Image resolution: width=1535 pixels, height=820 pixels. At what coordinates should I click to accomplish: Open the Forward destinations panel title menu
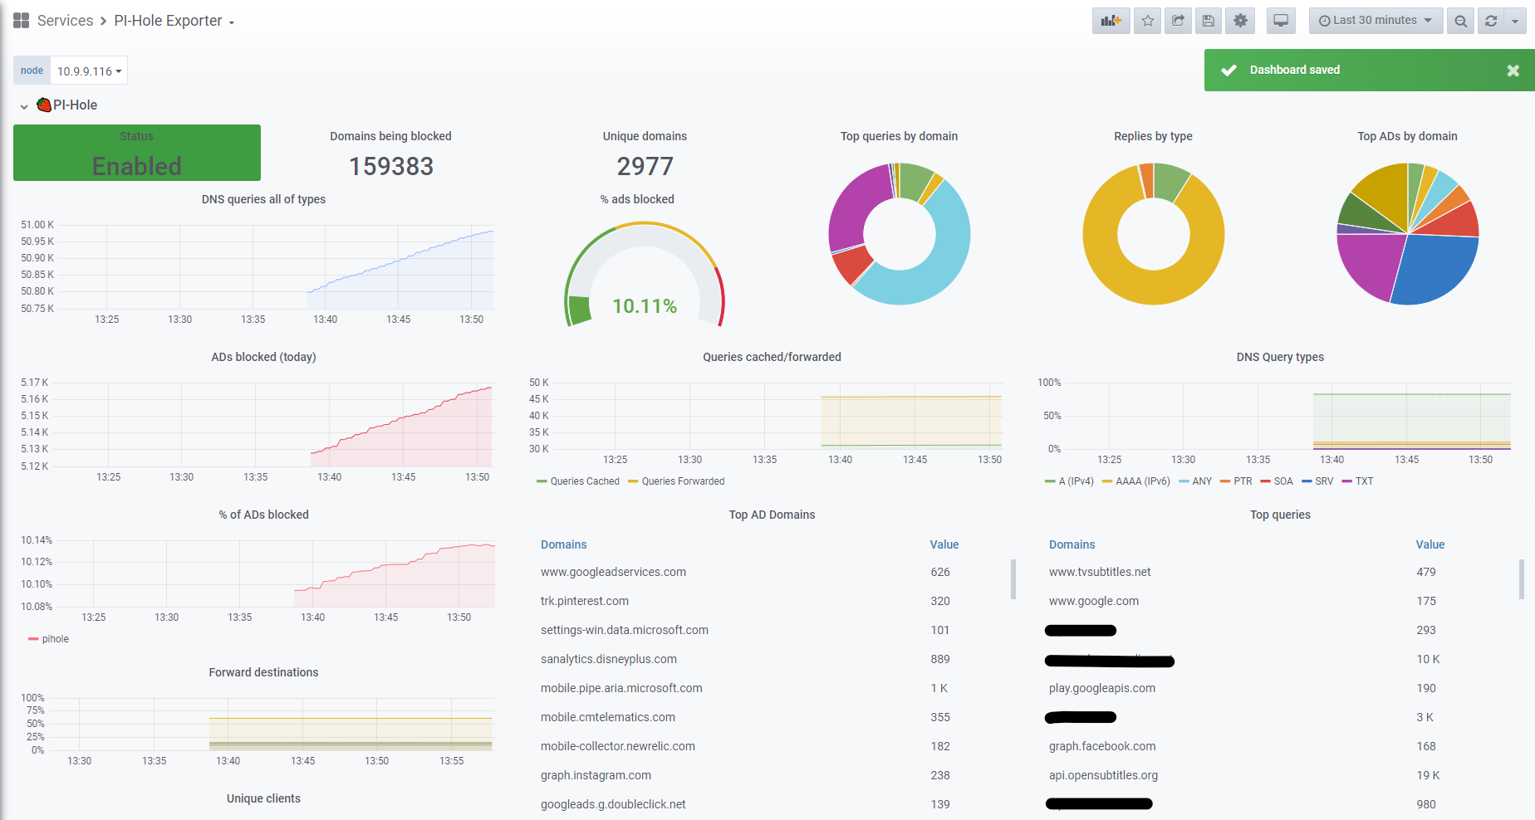[x=263, y=672]
